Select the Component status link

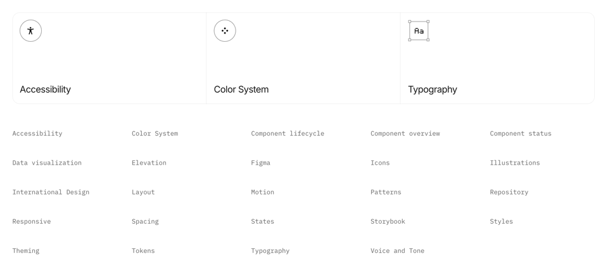[520, 134]
